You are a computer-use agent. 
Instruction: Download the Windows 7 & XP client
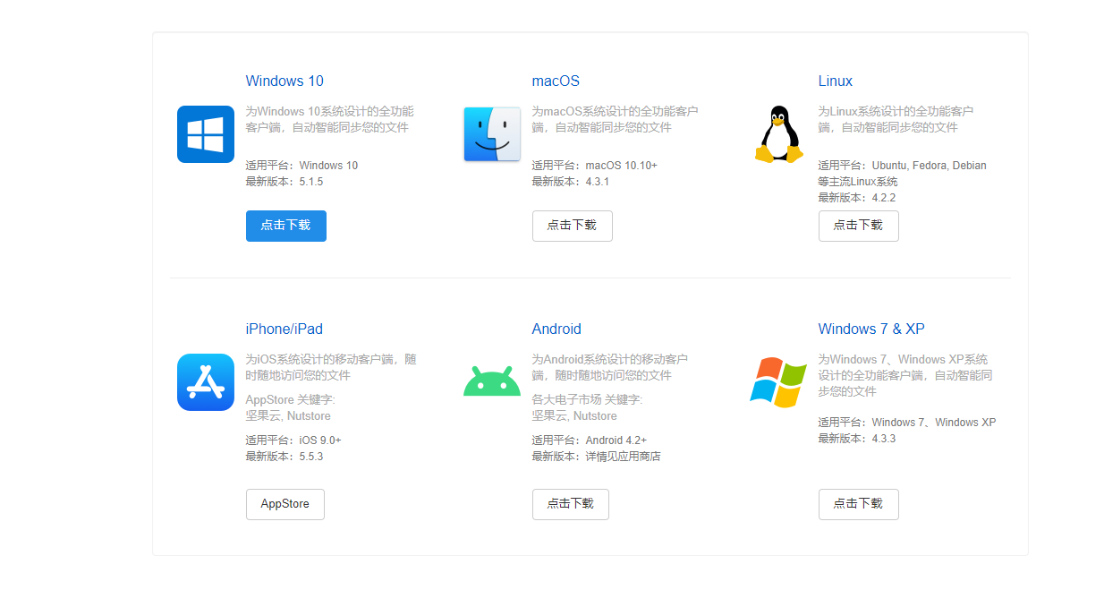click(x=859, y=504)
